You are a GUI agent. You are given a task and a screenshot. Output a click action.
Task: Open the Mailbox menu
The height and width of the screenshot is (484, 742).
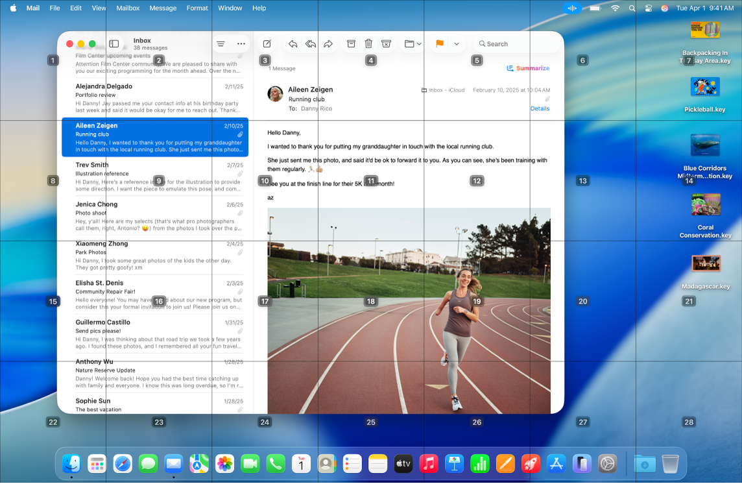click(128, 8)
